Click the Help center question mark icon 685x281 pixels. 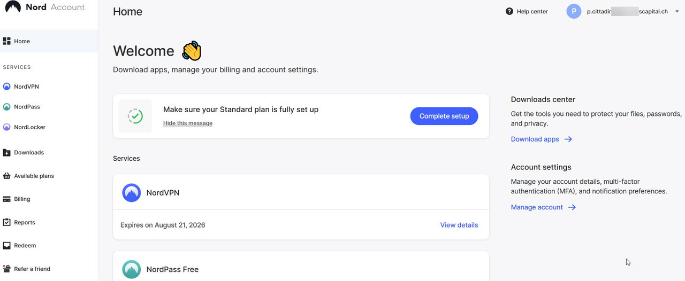(509, 11)
